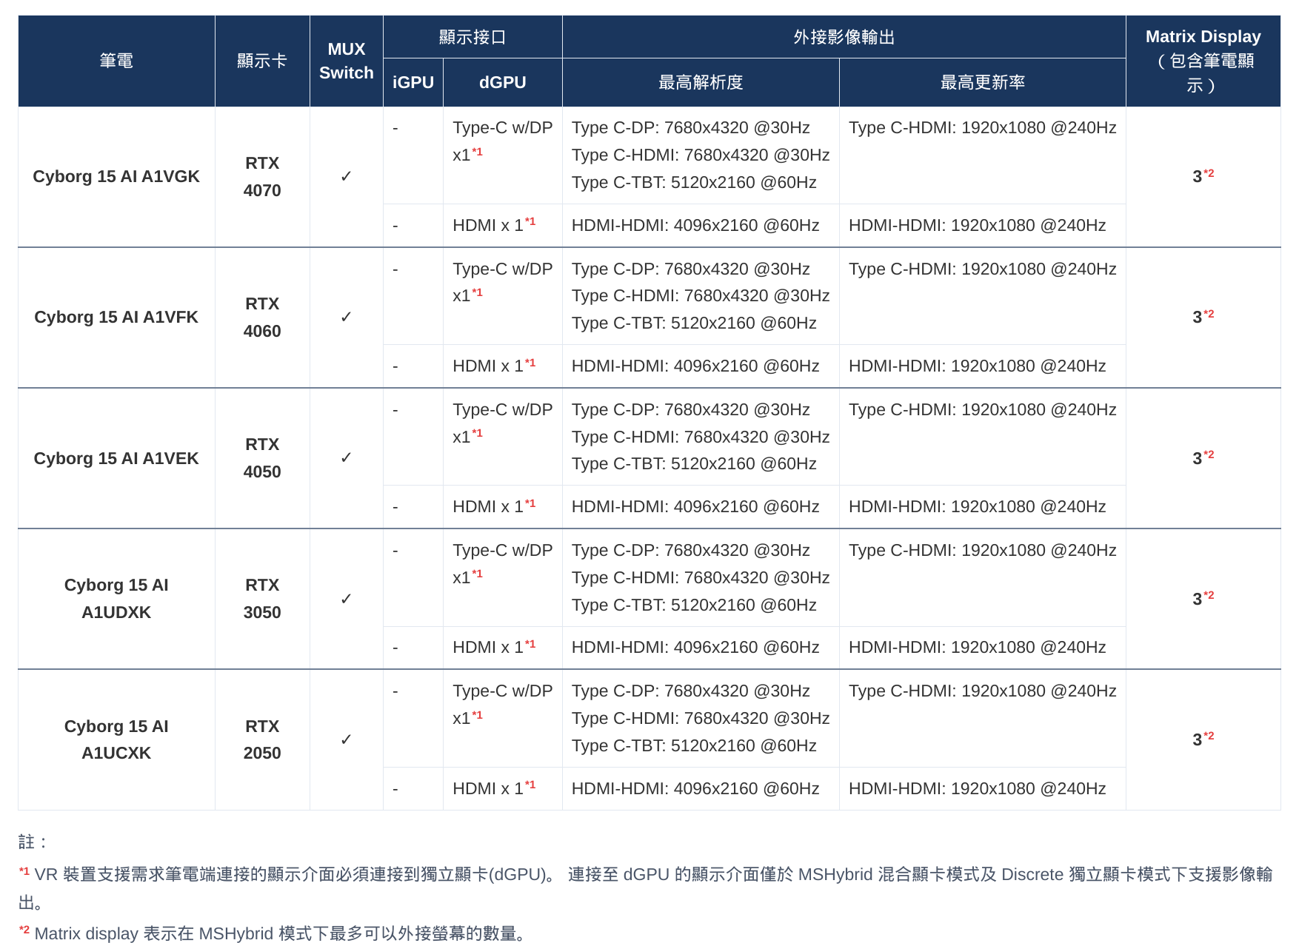Click the 顯示卡 column header
Screen dimensions: 1299x943
pyautogui.click(x=262, y=61)
